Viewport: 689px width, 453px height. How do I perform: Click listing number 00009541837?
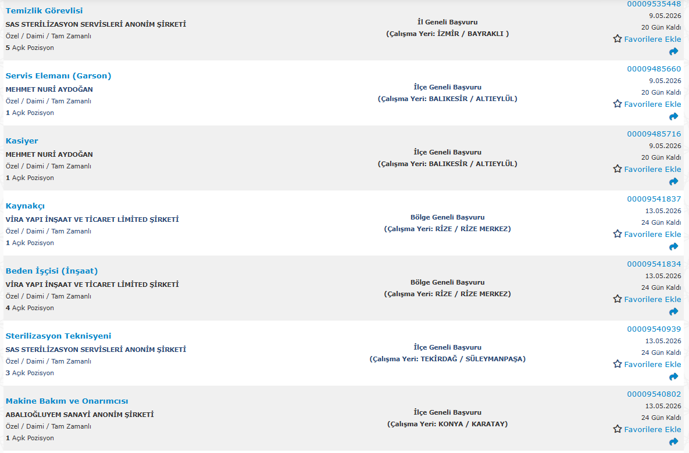654,199
